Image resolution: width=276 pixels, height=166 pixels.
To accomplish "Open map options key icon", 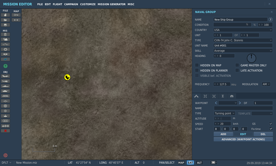I will [x=16, y=15].
